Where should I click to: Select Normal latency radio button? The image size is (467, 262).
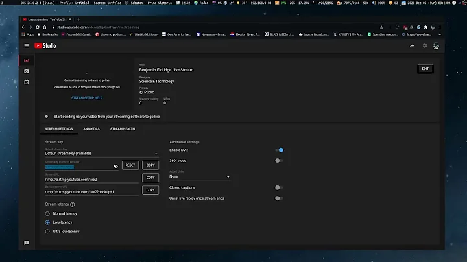click(47, 214)
